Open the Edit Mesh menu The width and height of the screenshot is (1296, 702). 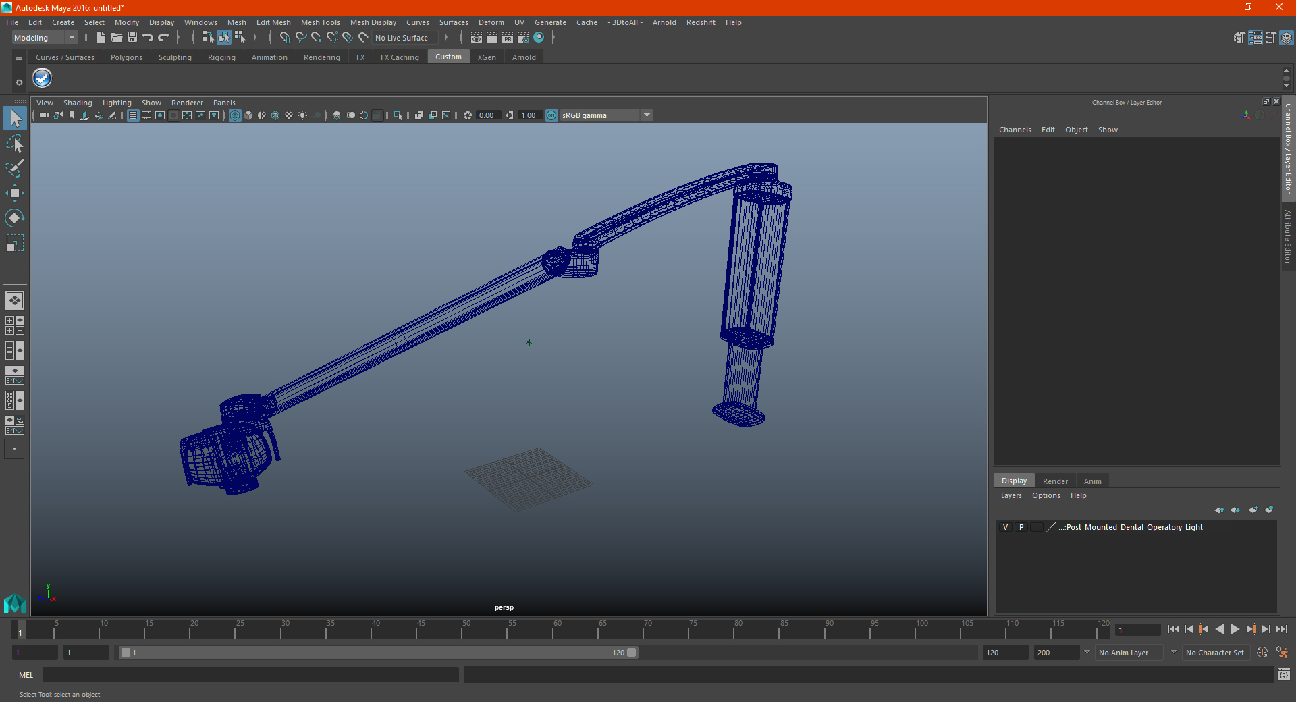pos(273,22)
